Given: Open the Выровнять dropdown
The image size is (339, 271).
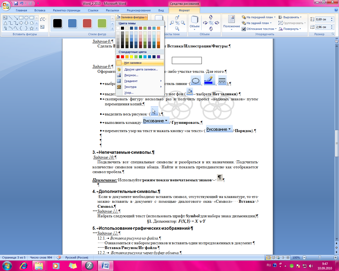Looking at the screenshot, I should coord(290,17).
